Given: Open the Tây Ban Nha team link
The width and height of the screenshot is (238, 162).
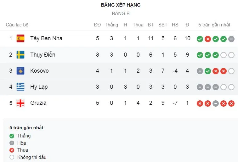Looking at the screenshot, I should (x=46, y=38).
